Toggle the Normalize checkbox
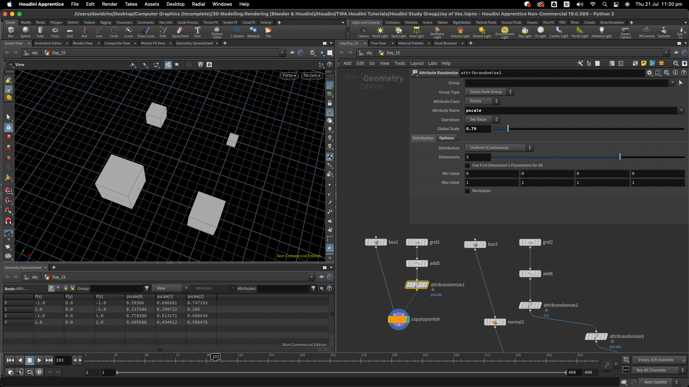689x387 pixels. pos(467,191)
